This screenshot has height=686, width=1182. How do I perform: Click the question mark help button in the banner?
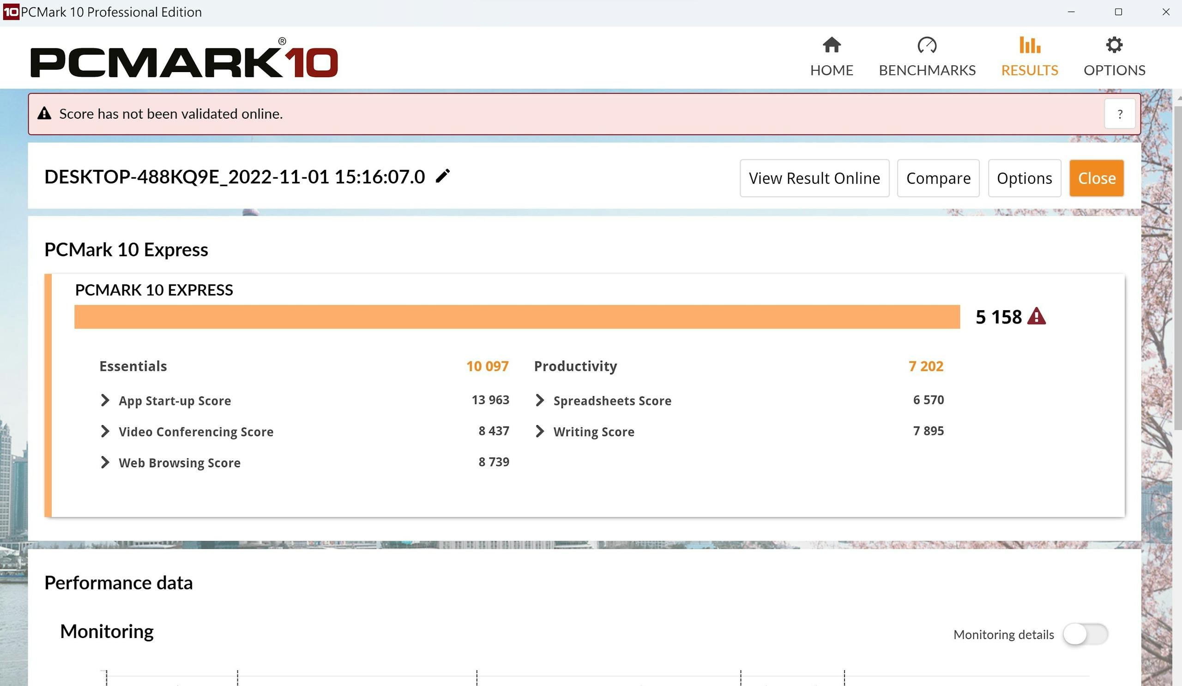pyautogui.click(x=1120, y=114)
